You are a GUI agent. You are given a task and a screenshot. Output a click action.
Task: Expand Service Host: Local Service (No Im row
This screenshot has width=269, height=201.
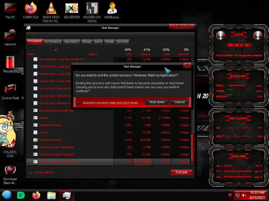click(29, 59)
